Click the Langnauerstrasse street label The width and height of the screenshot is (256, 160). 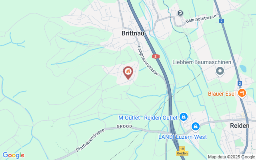coord(148,60)
